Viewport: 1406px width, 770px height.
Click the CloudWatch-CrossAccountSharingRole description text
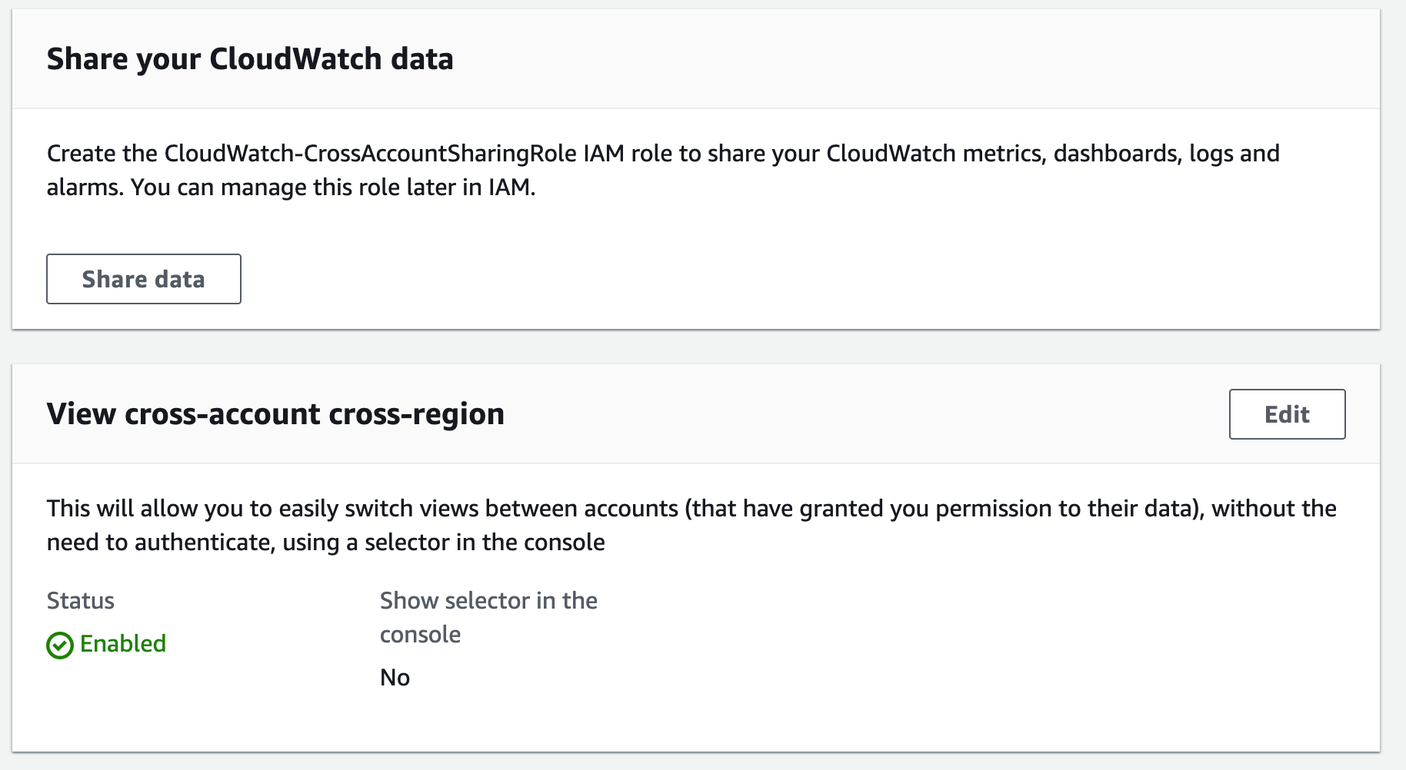(x=663, y=170)
